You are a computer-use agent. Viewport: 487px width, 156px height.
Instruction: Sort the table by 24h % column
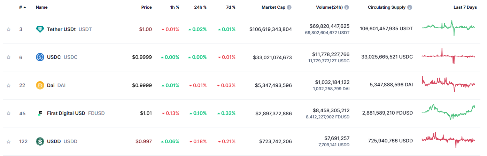click(x=200, y=7)
